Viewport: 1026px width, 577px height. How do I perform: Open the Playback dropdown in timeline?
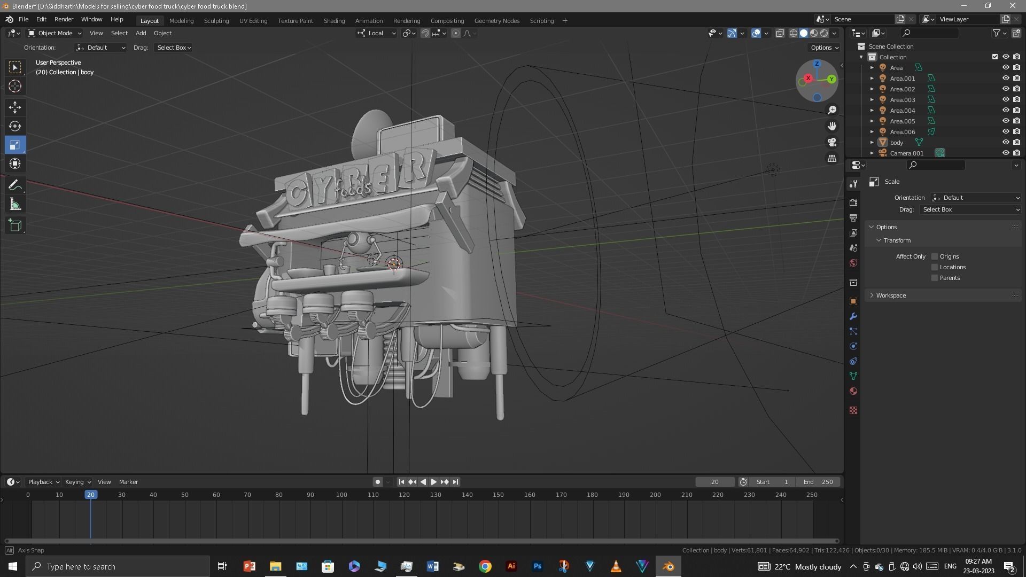(43, 482)
